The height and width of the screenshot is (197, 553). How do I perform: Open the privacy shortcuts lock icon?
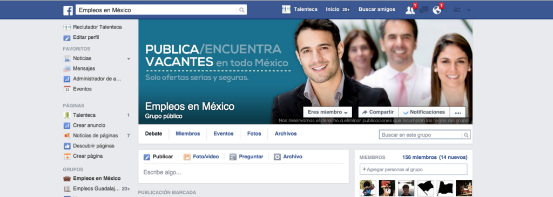pyautogui.click(x=457, y=10)
